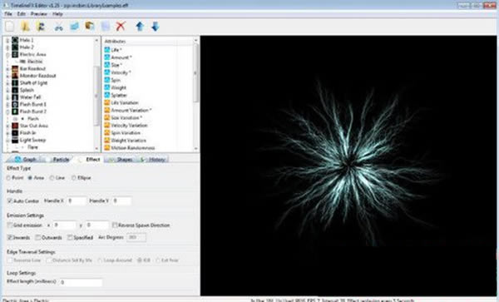Click the Velocity attribute icon

107,72
